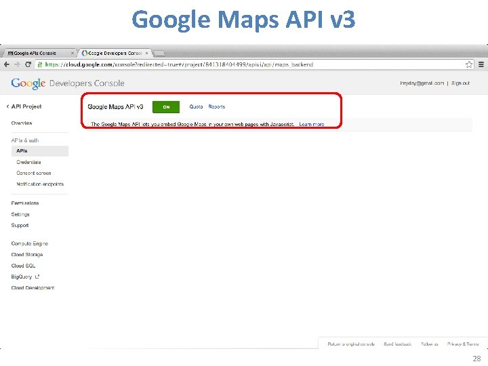Image resolution: width=488 pixels, height=366 pixels.
Task: Open Consent screen in the sidebar
Action: [34, 173]
